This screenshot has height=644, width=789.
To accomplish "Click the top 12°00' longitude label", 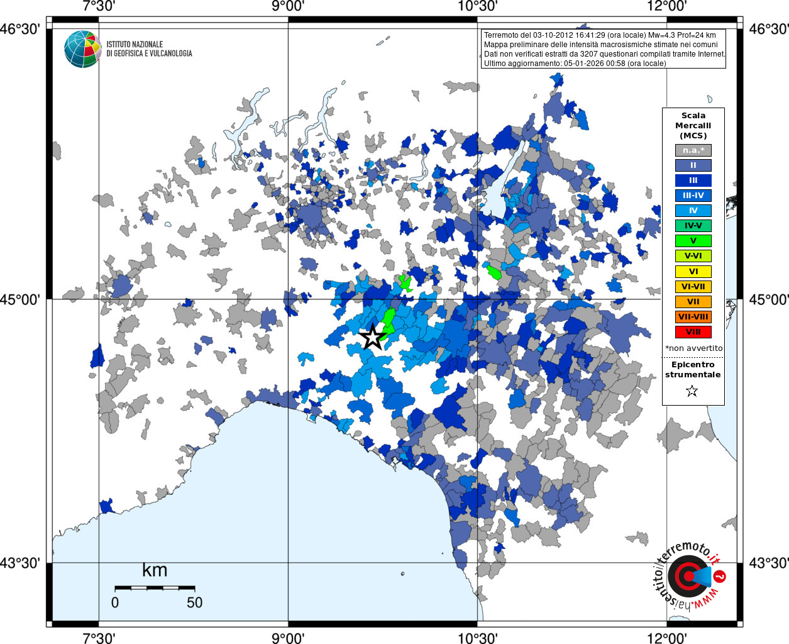I will (x=666, y=6).
